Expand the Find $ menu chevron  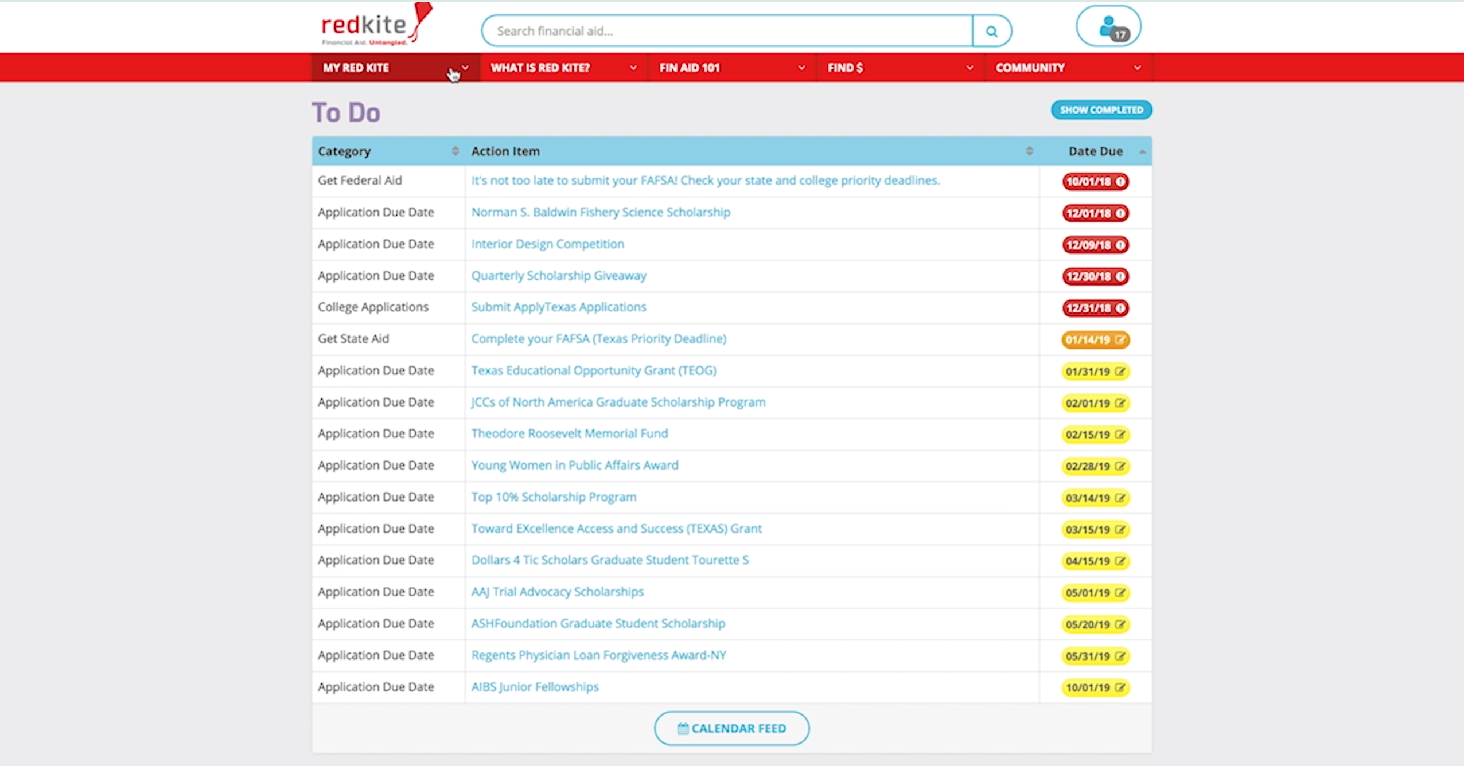pos(969,68)
